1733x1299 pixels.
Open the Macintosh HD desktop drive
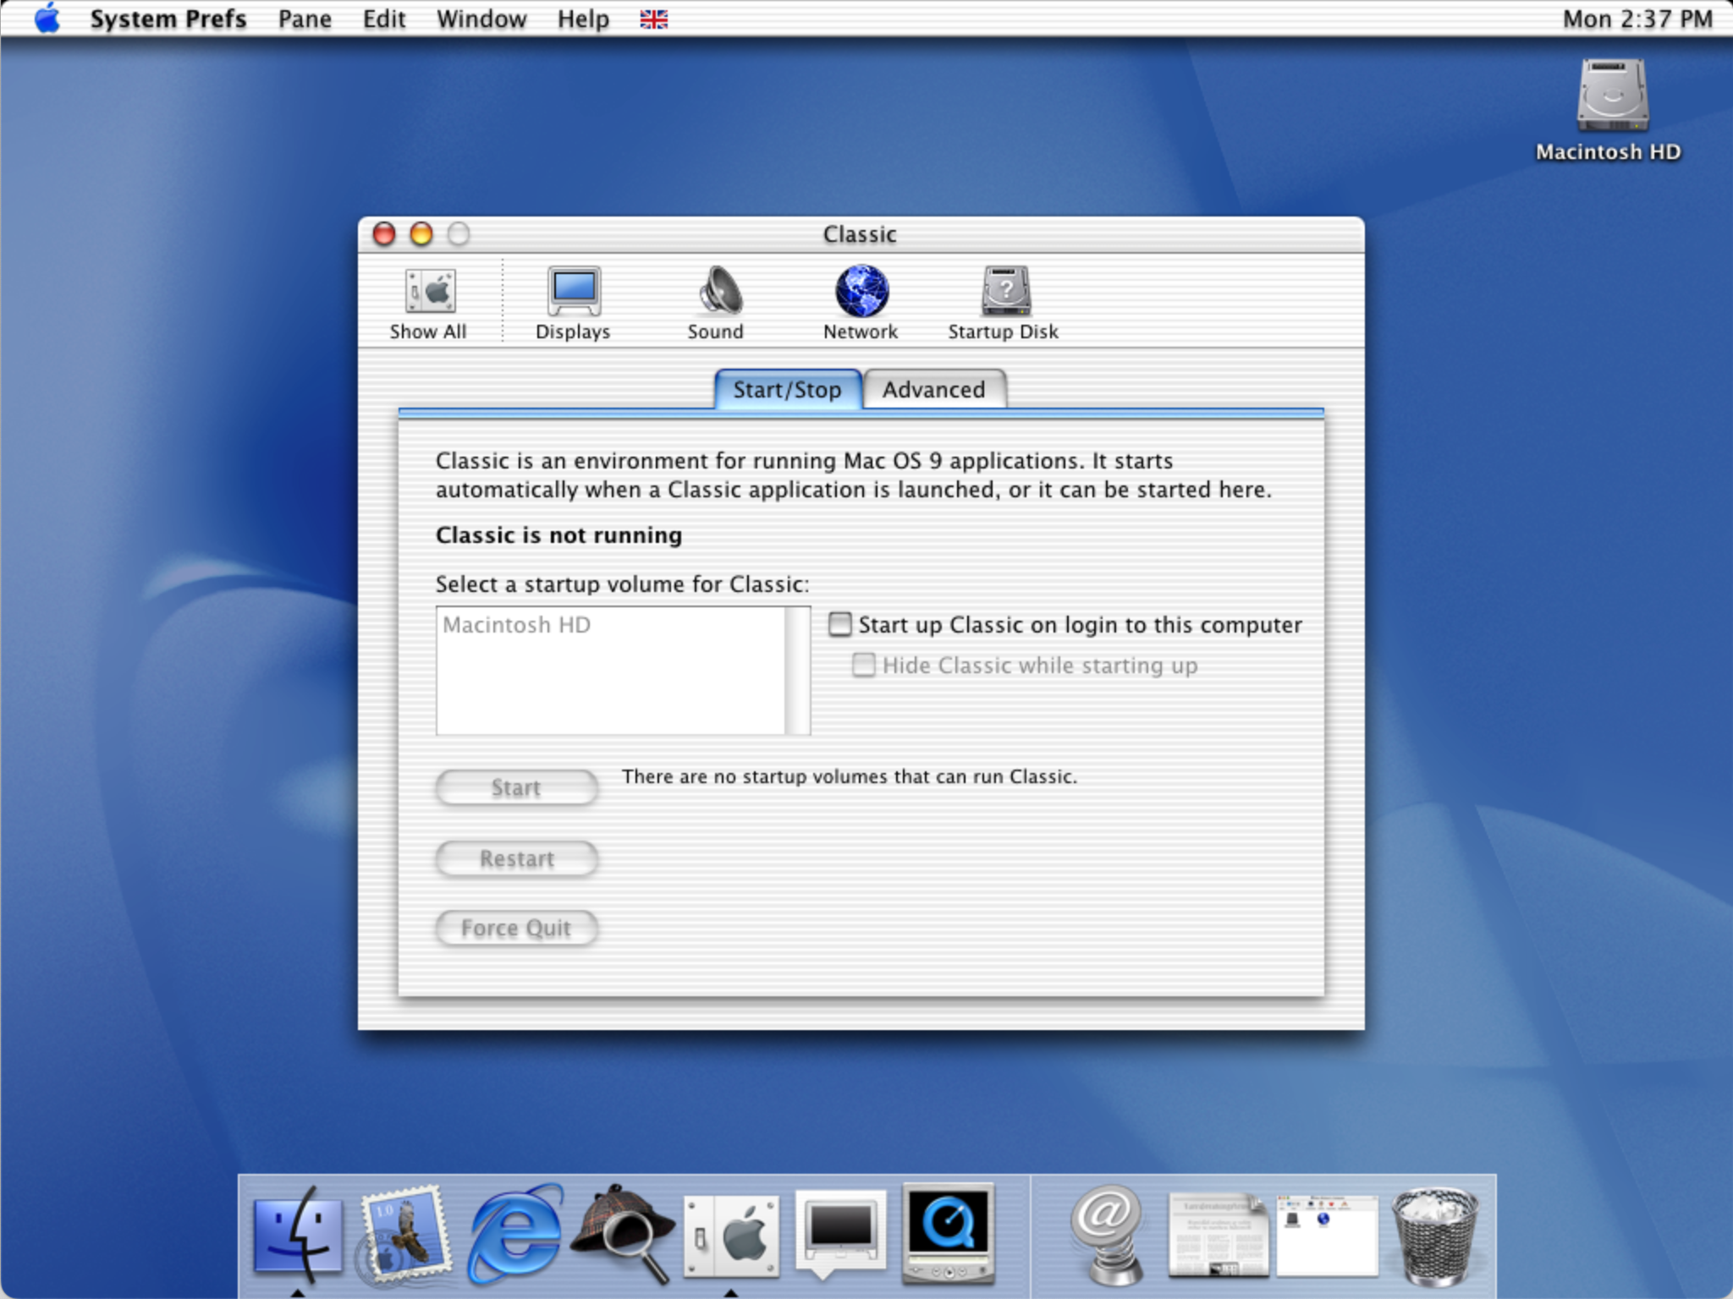click(1611, 97)
